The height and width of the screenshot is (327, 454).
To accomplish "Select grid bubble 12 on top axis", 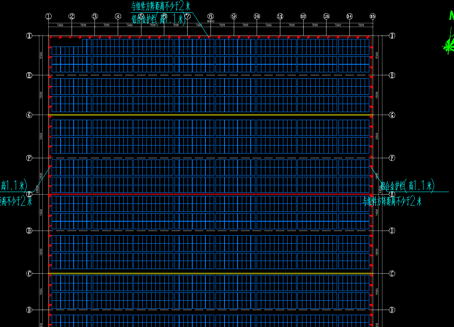I will point(303,16).
